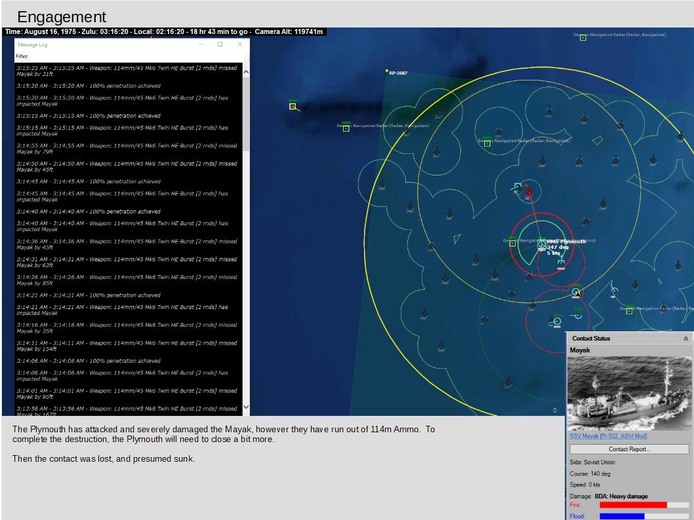The height and width of the screenshot is (520, 694).
Task: Select log entry 3:14:50 AM missed by 45ft
Action: [x=127, y=166]
